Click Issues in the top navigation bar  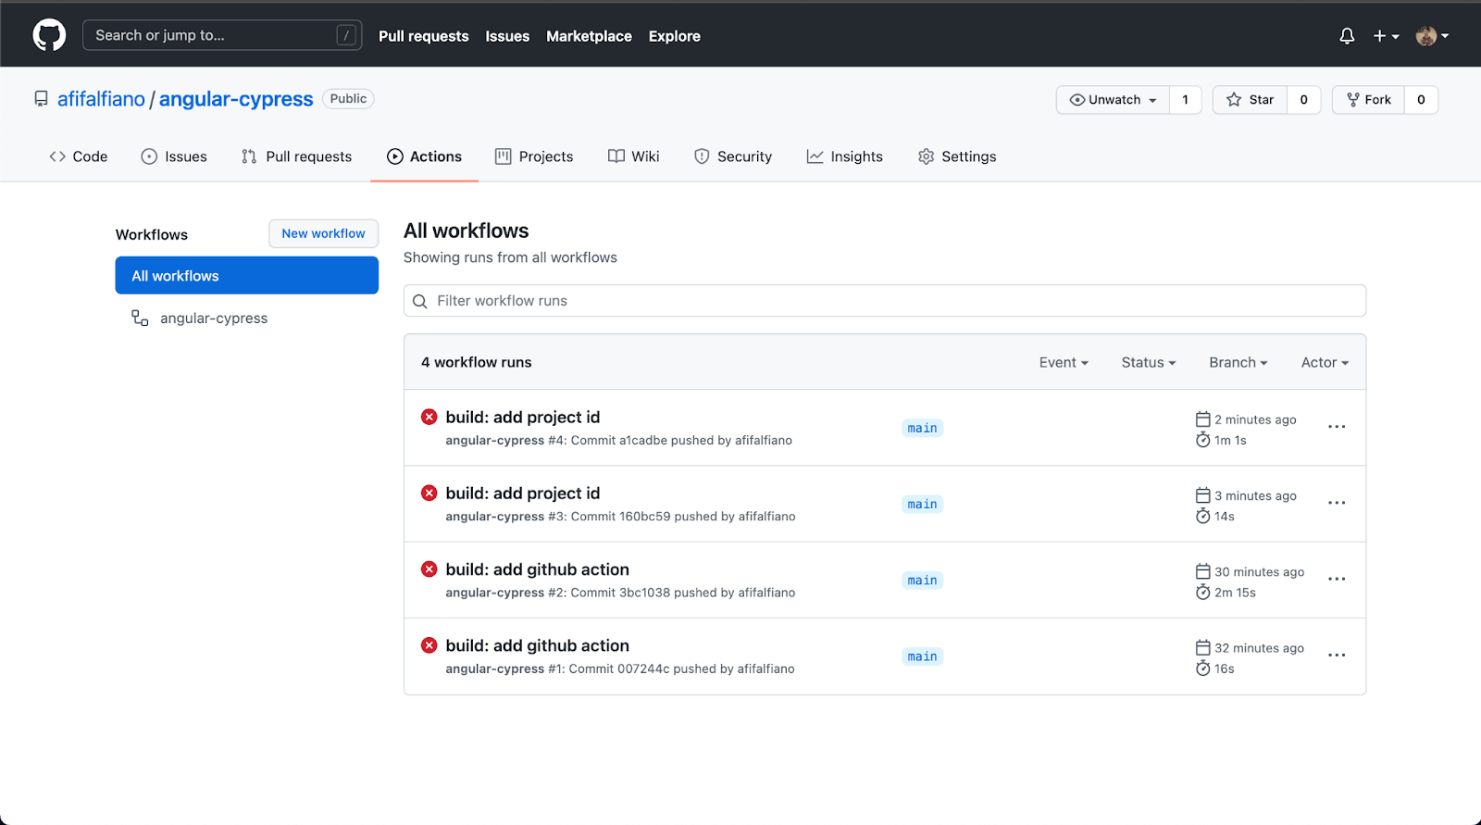pos(507,36)
